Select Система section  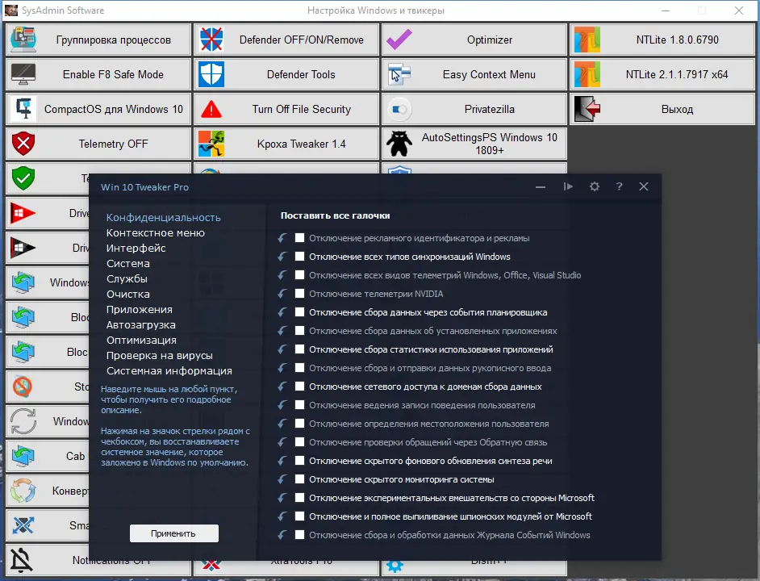tap(128, 264)
